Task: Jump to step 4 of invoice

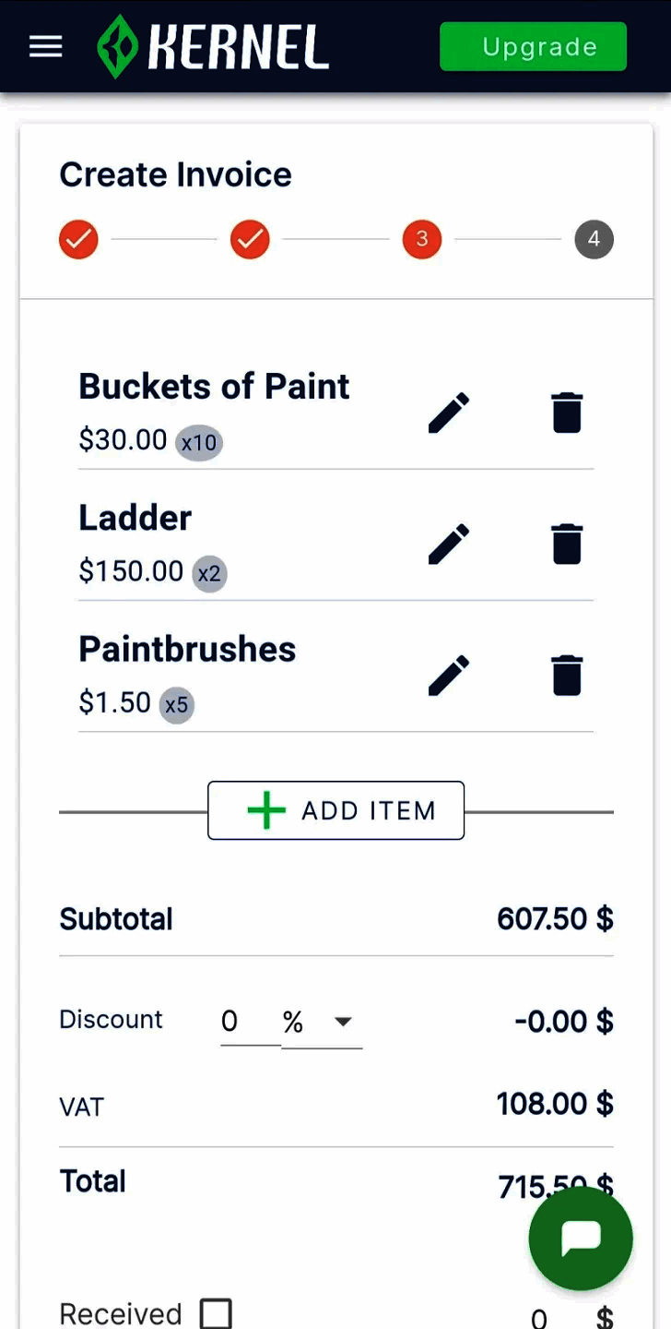Action: tap(594, 240)
